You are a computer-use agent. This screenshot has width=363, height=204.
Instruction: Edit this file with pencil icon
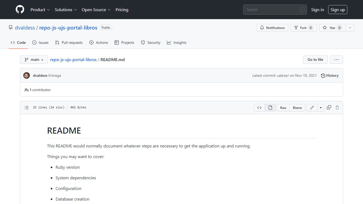click(312, 108)
